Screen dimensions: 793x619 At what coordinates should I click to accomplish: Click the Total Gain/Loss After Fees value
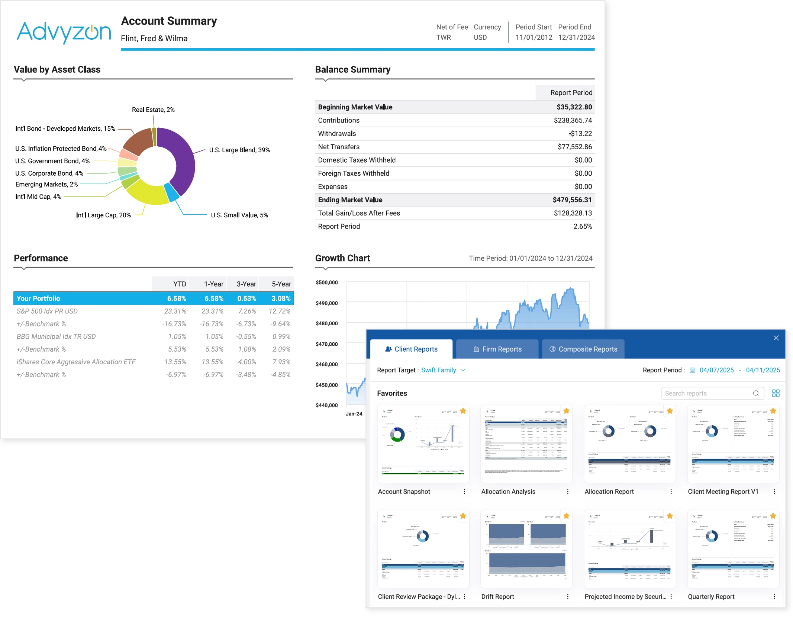pos(573,213)
